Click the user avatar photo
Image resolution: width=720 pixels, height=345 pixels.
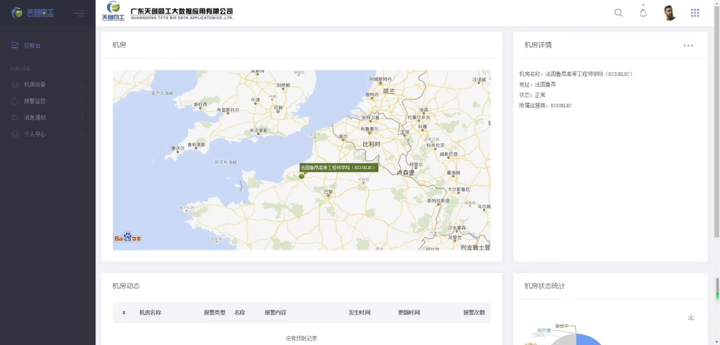(669, 13)
